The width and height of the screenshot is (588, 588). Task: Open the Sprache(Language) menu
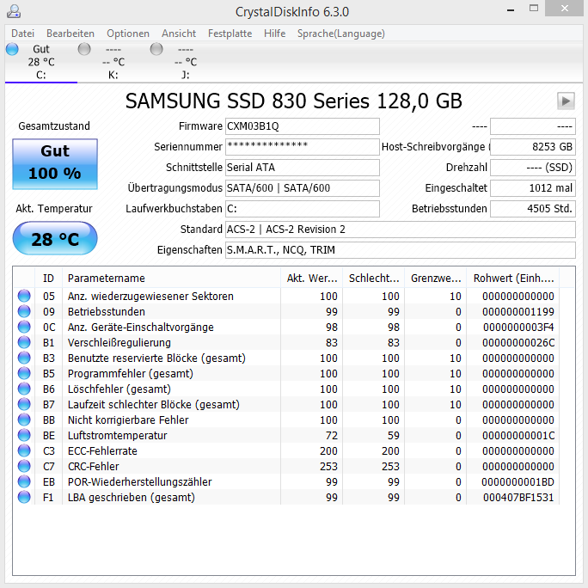[341, 34]
